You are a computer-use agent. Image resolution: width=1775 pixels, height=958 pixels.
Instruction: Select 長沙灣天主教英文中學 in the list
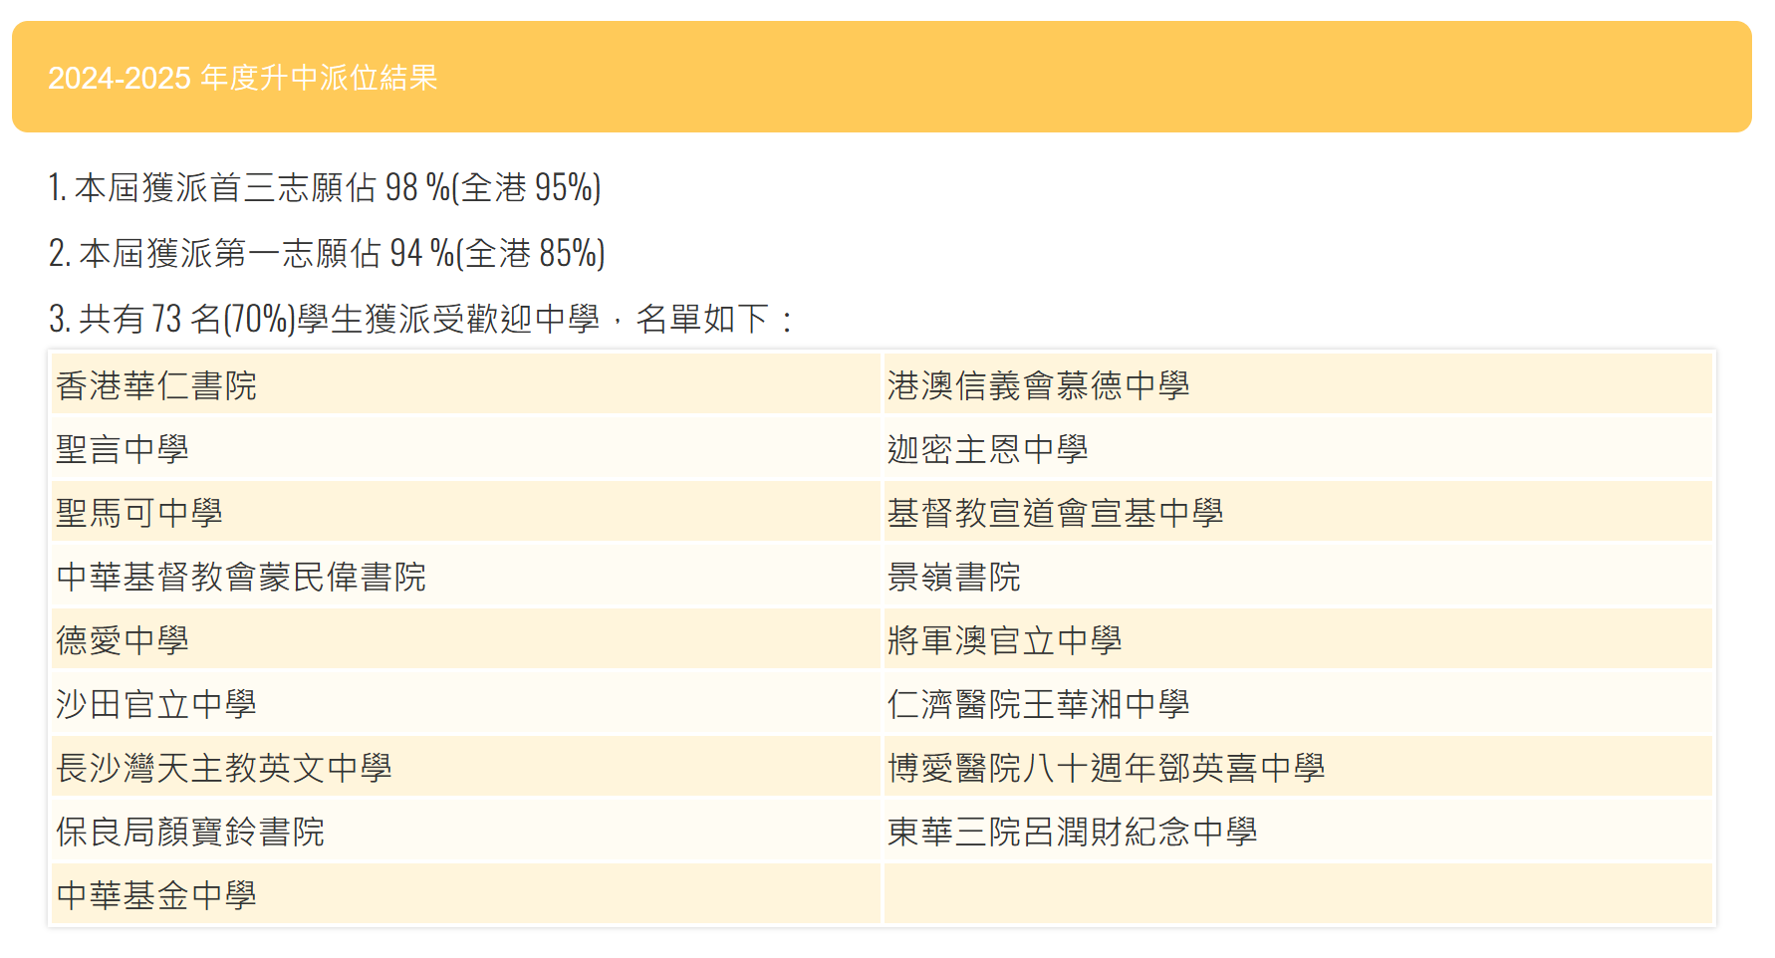tap(224, 768)
